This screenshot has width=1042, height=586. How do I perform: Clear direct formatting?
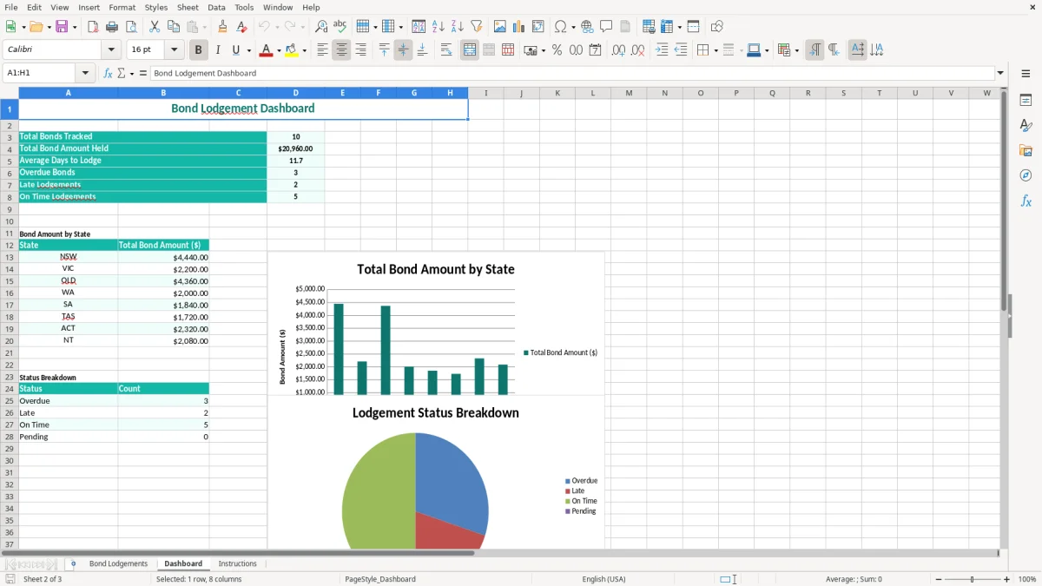point(242,27)
